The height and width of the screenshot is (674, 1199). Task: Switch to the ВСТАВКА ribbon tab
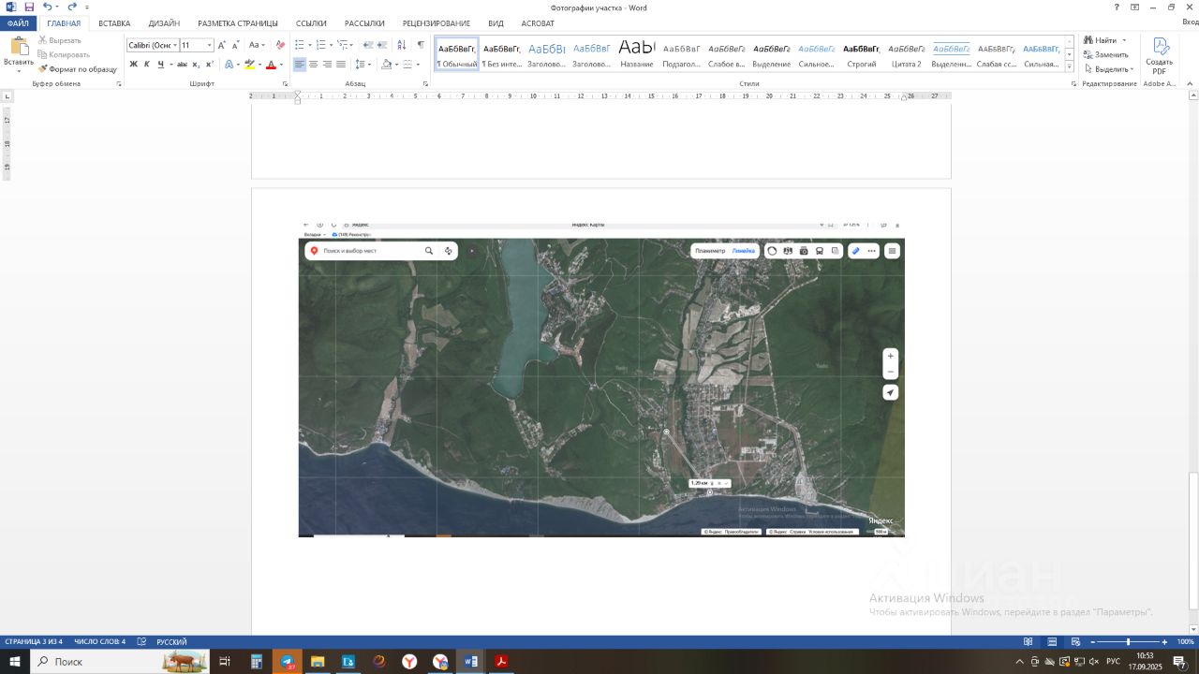pyautogui.click(x=114, y=23)
